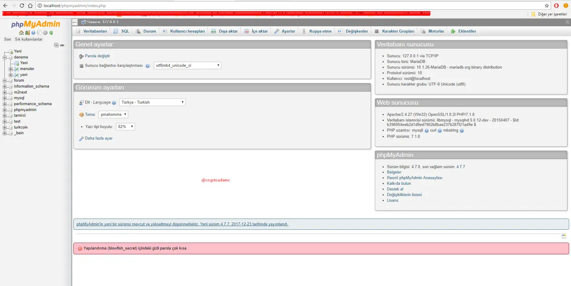Bookmark page with the star icon
The image size is (571, 286).
tap(547, 6)
